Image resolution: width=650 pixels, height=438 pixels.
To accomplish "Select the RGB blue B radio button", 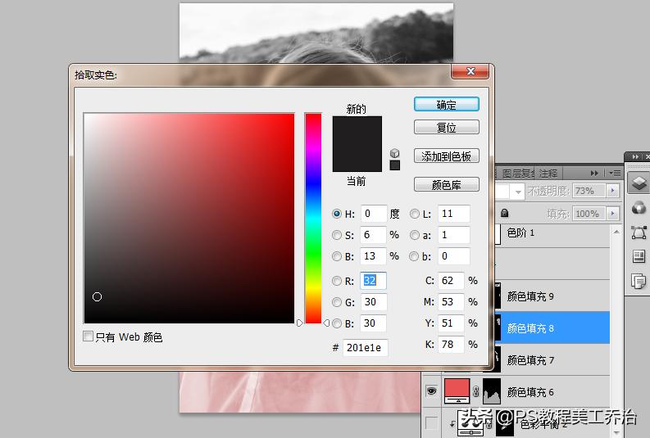I will [337, 323].
